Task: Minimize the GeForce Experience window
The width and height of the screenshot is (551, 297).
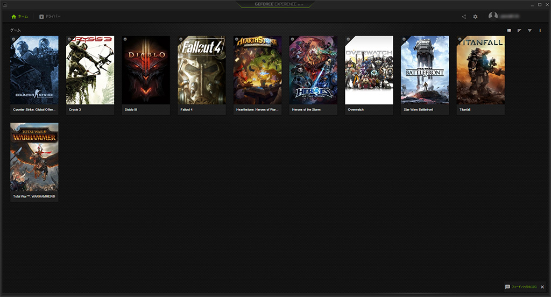Action: [533, 5]
